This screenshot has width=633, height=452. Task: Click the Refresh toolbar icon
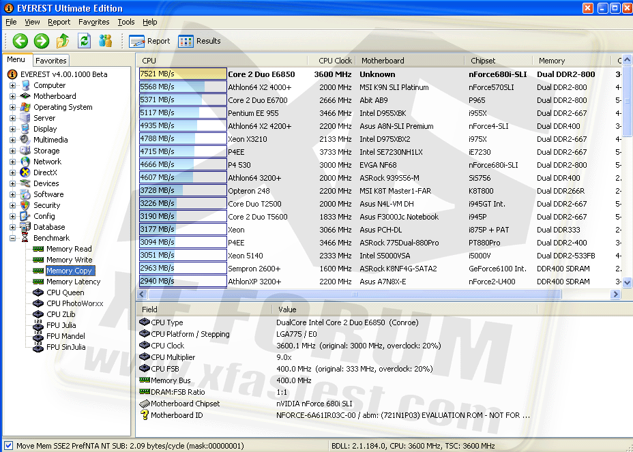coord(84,41)
